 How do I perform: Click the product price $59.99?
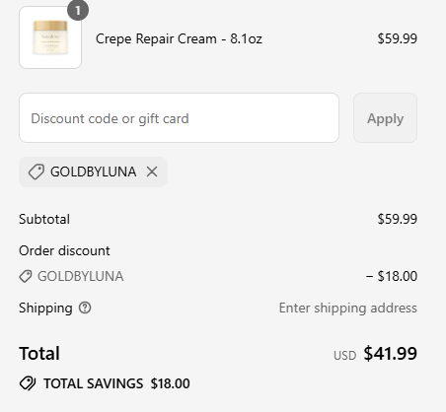(x=398, y=38)
